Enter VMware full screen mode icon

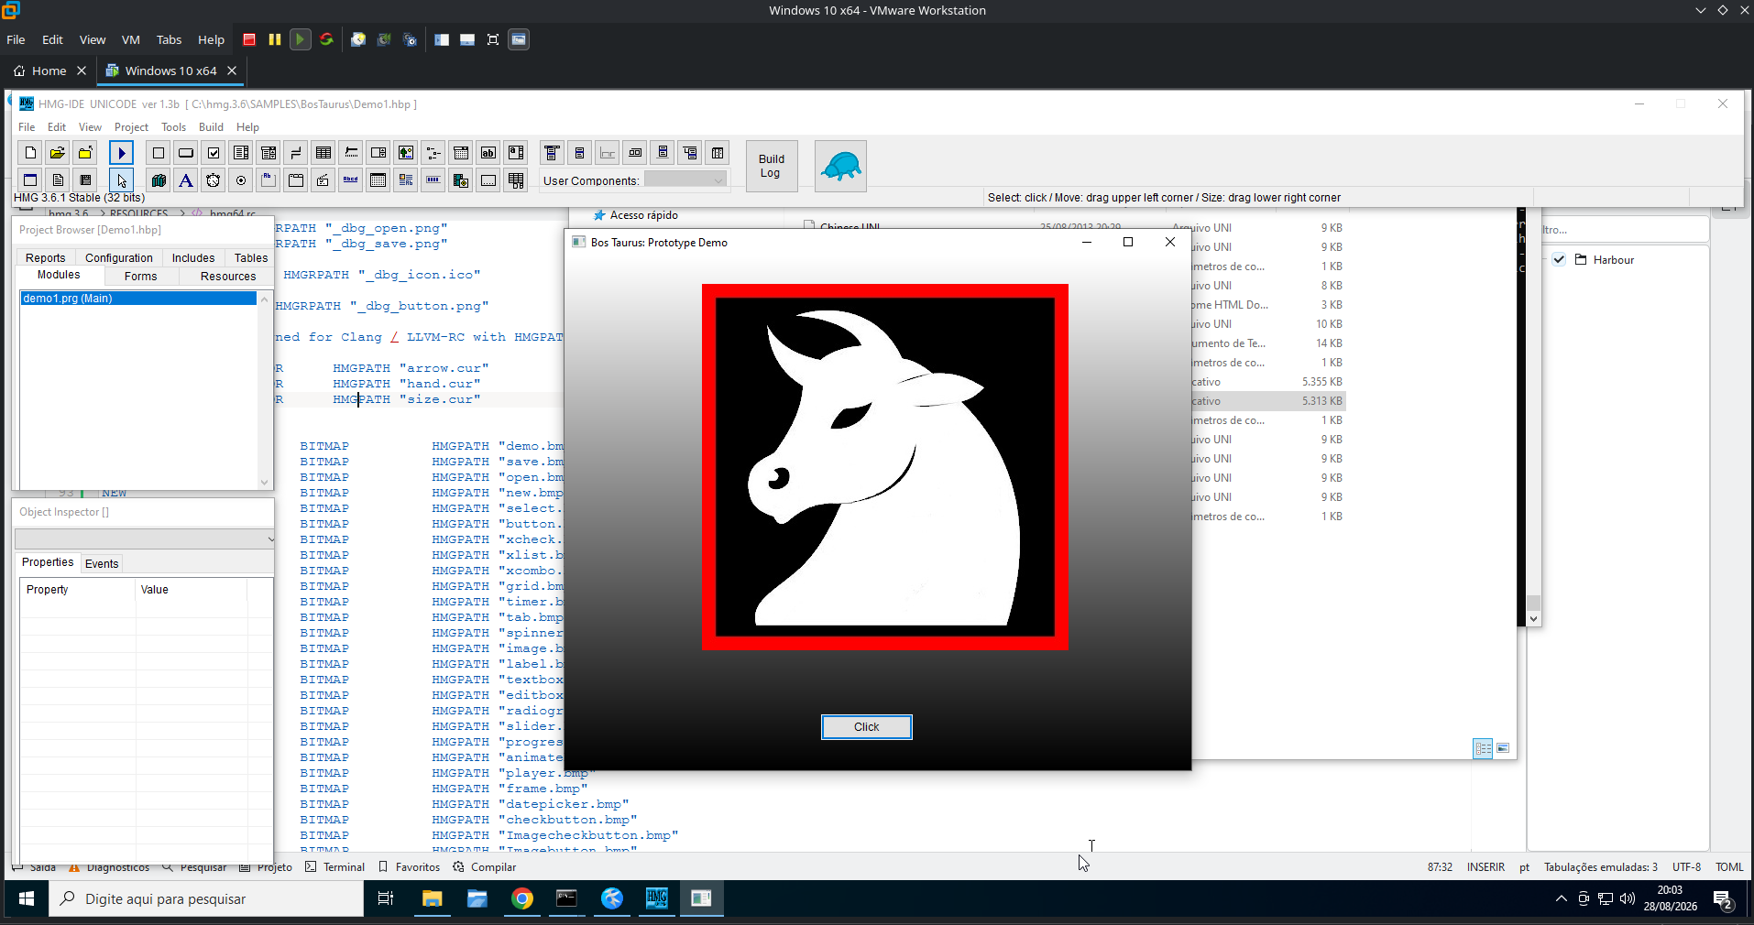(x=493, y=39)
